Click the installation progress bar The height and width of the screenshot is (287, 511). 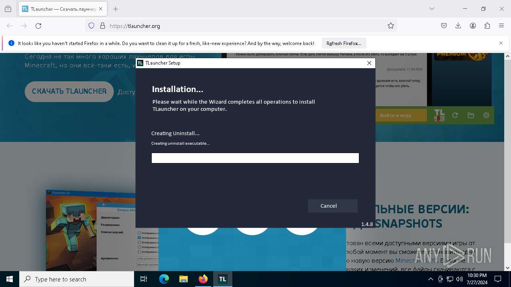(255, 158)
